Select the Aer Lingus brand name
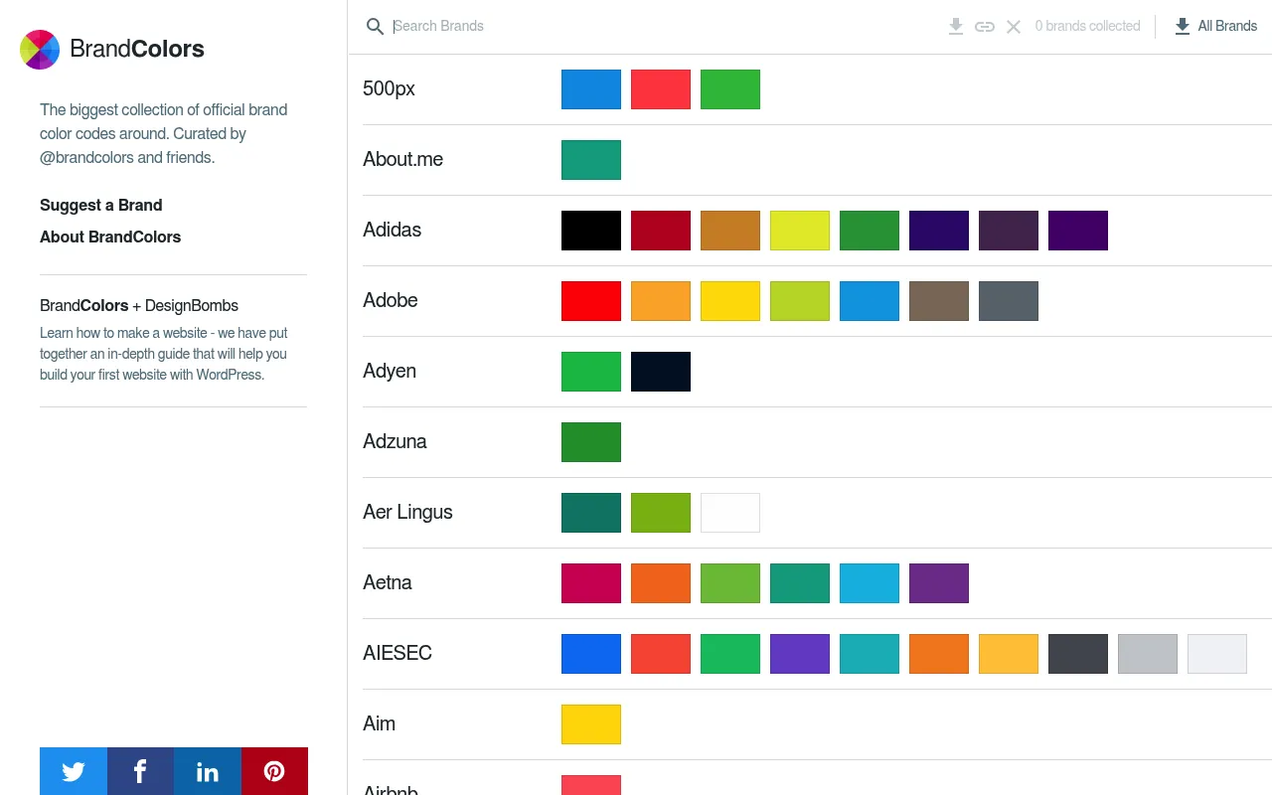This screenshot has width=1272, height=795. [408, 512]
